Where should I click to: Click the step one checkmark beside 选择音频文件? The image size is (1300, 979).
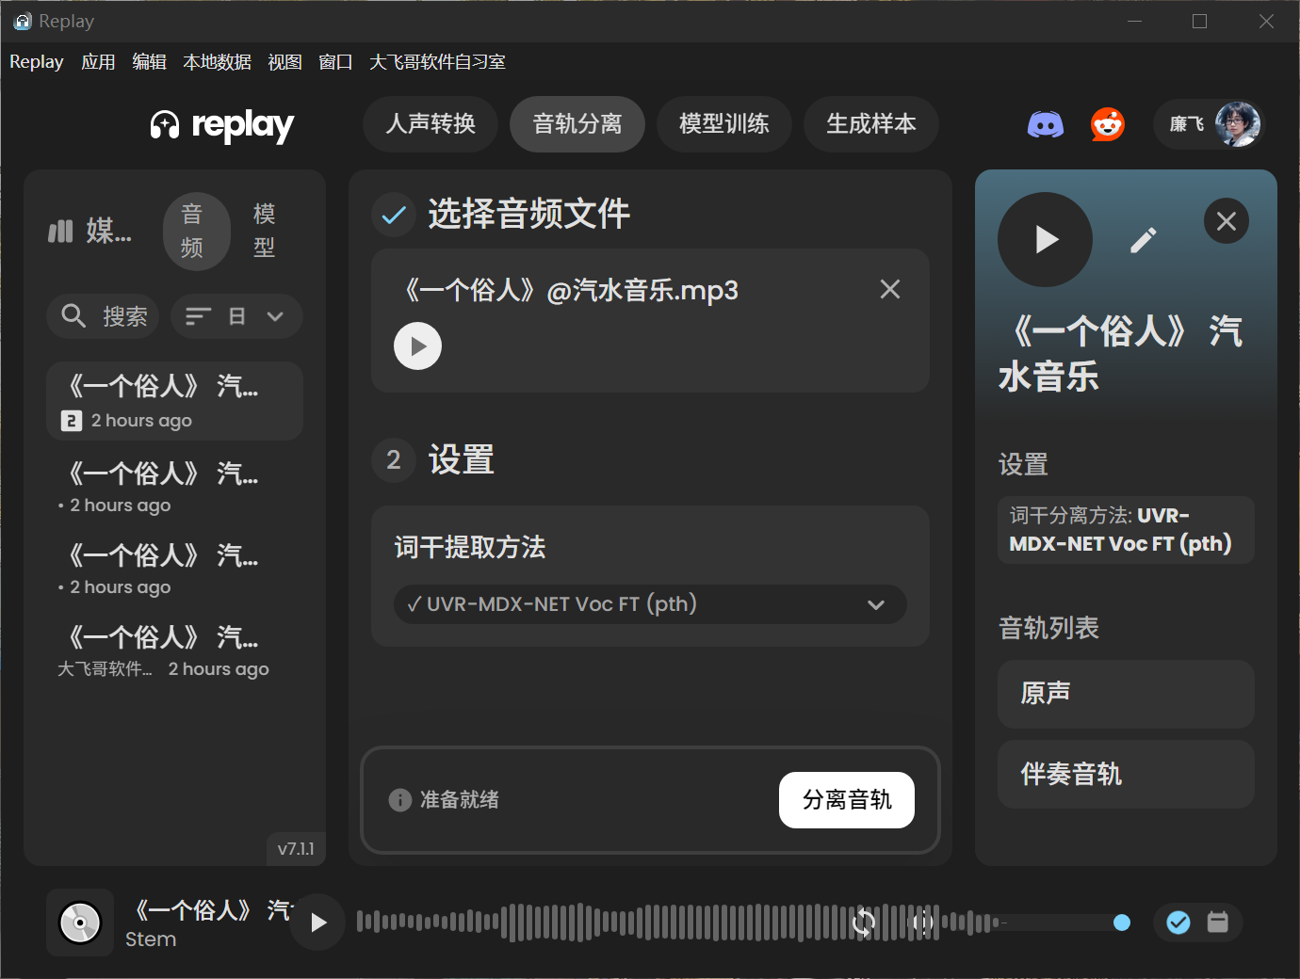[394, 216]
